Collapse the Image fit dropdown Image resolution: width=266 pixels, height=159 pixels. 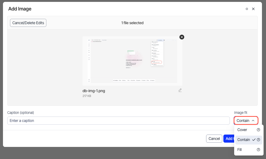point(246,121)
